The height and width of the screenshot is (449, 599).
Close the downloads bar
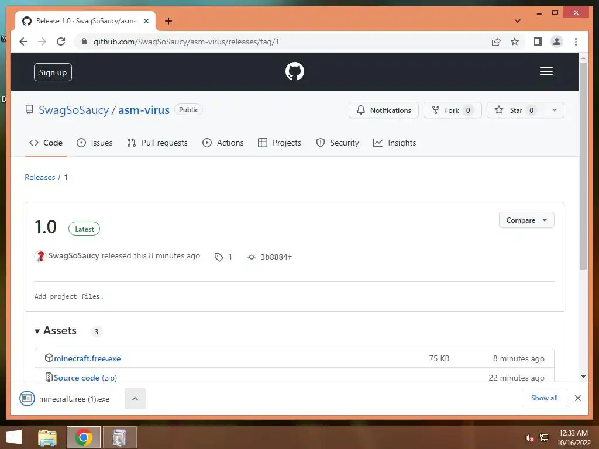pyautogui.click(x=577, y=398)
